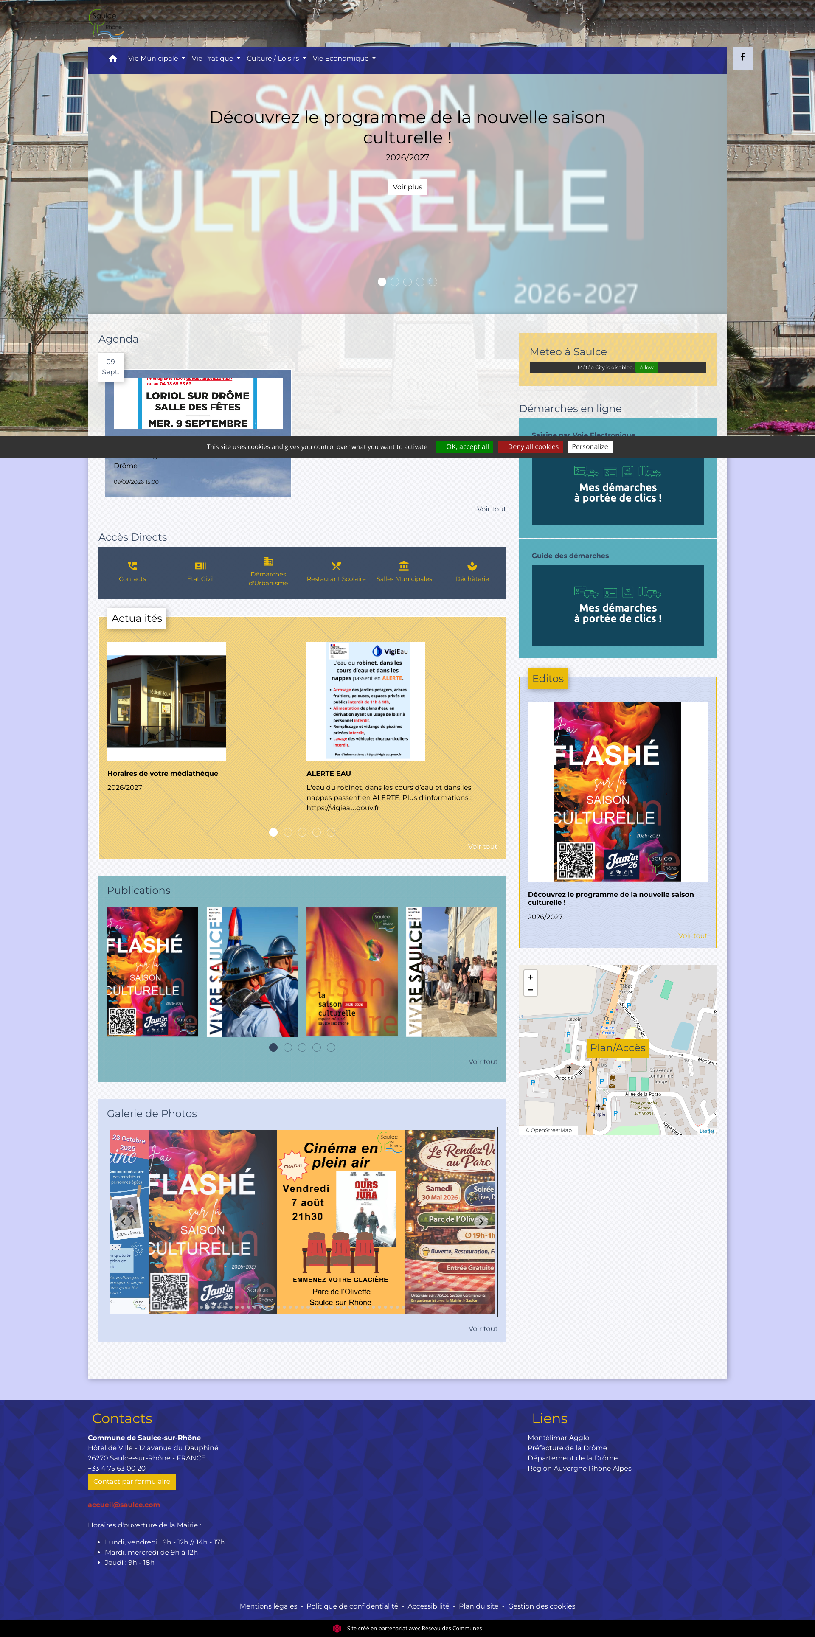Open Editos Flashé saison culturelle poster
The width and height of the screenshot is (815, 1637).
pyautogui.click(x=618, y=792)
